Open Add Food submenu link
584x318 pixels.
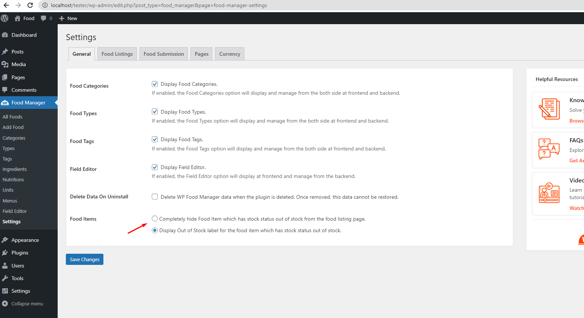(13, 127)
